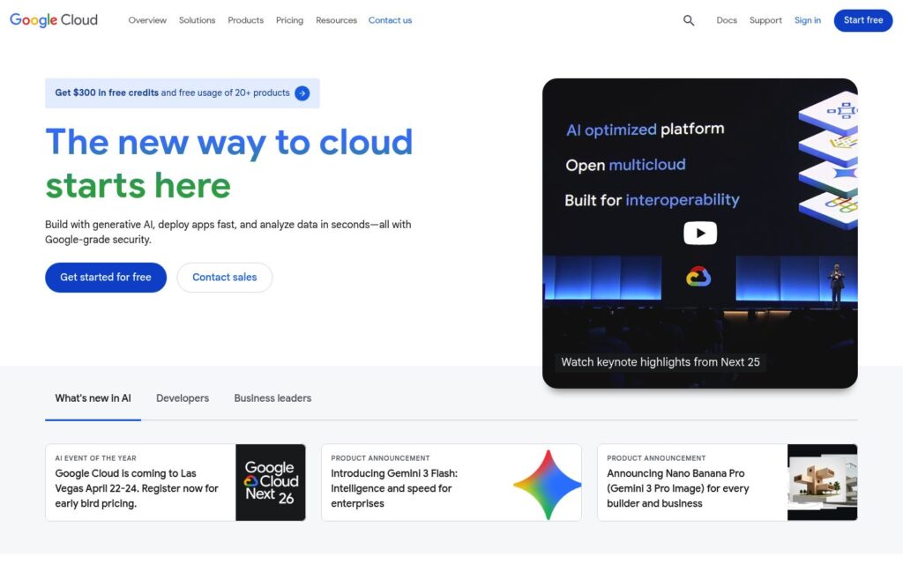Open the Overview menu

pos(147,20)
